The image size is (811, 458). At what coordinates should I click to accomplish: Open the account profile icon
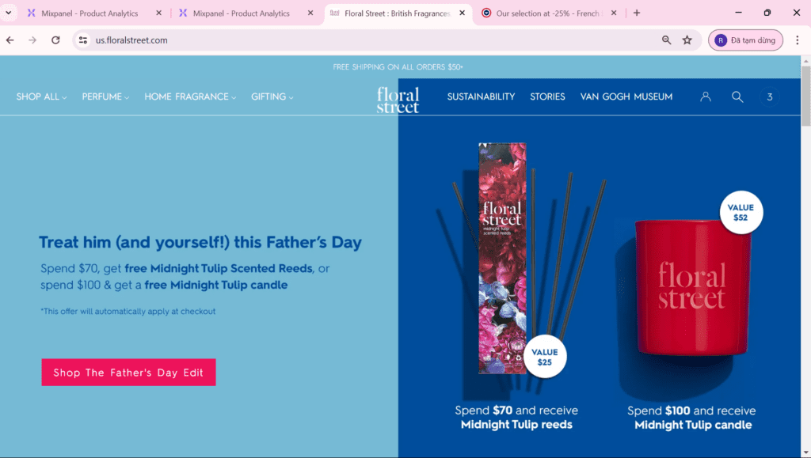tap(706, 97)
